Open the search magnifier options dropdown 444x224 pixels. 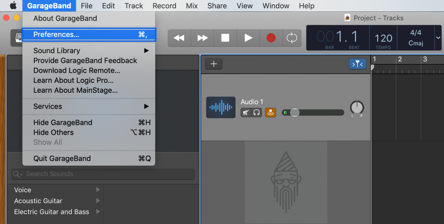18,174
